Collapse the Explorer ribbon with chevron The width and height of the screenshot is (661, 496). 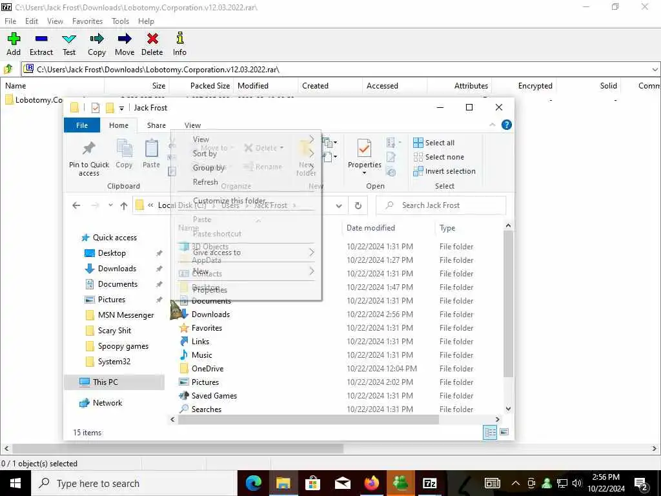pyautogui.click(x=492, y=125)
